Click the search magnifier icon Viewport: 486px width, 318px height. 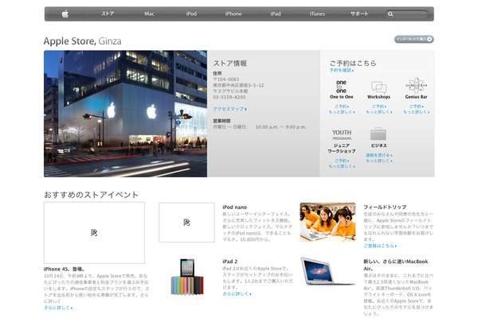click(390, 14)
